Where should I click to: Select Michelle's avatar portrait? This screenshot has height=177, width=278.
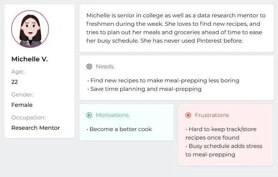[x=30, y=29]
